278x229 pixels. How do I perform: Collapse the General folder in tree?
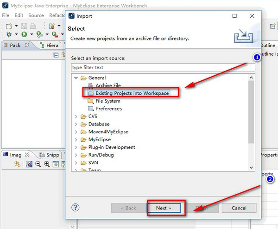[76, 78]
